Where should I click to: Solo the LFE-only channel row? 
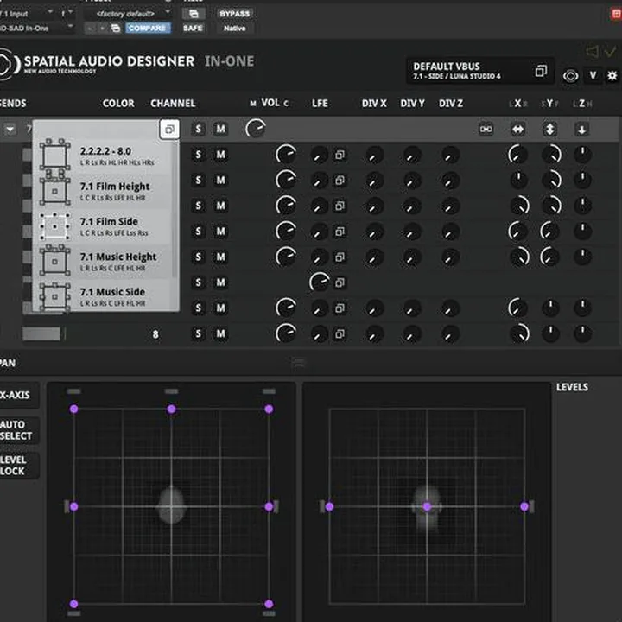coord(199,282)
